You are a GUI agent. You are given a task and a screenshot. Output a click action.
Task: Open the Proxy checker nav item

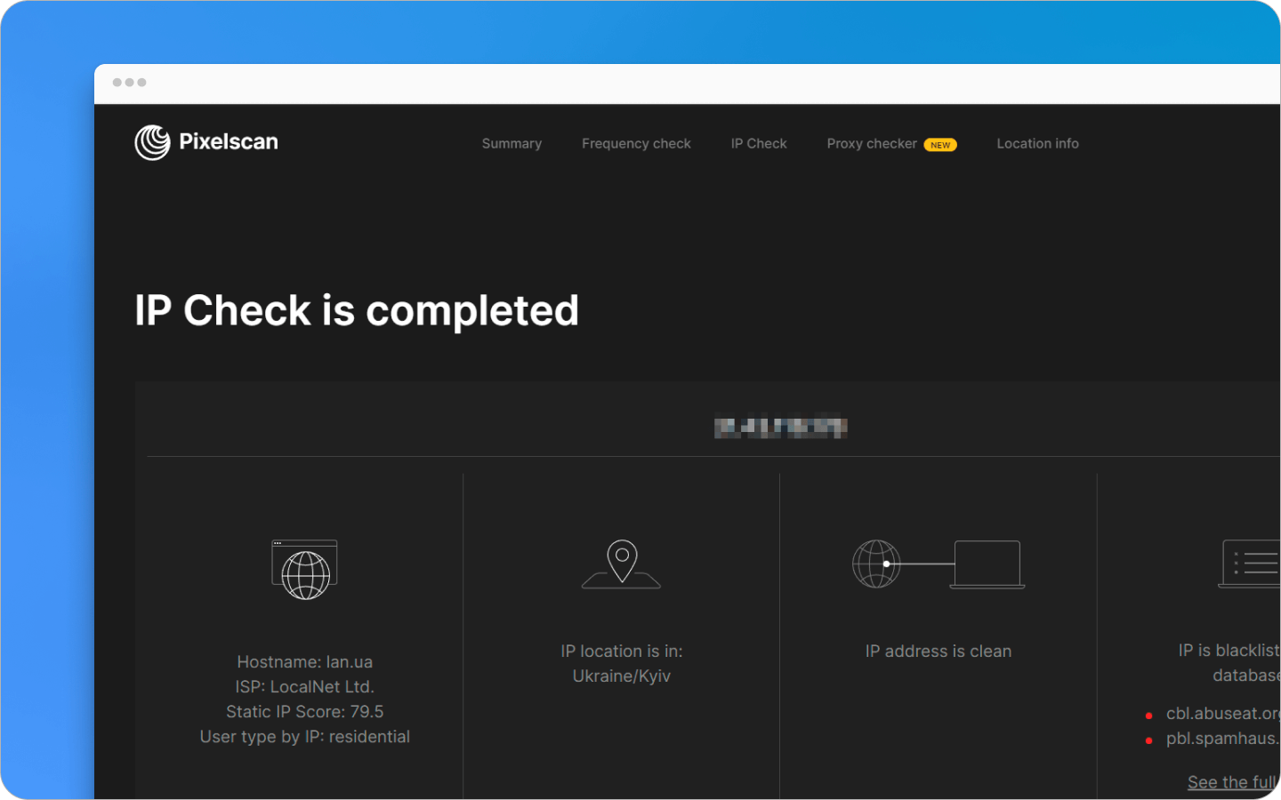(x=872, y=143)
